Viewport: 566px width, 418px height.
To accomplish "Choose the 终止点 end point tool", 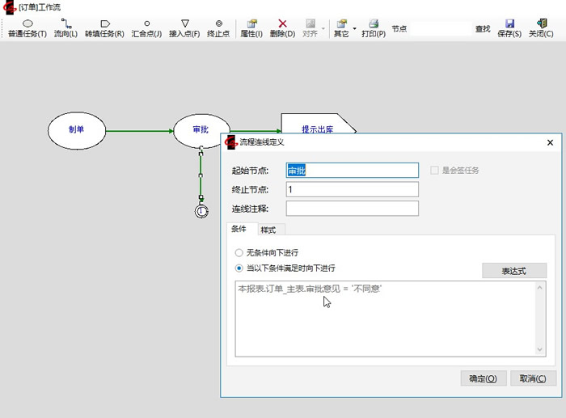I will coord(218,28).
